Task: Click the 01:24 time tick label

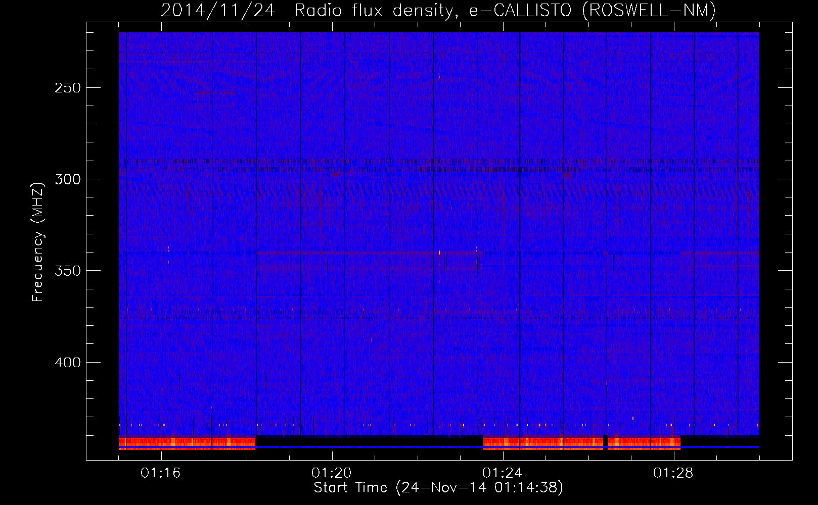Action: point(503,473)
